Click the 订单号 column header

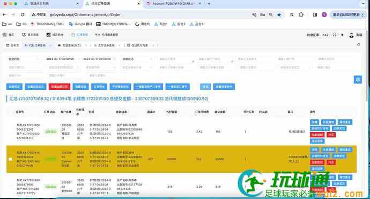[20, 112]
